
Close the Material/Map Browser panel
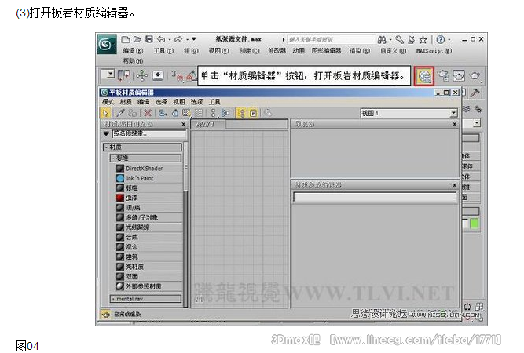pyautogui.click(x=184, y=124)
